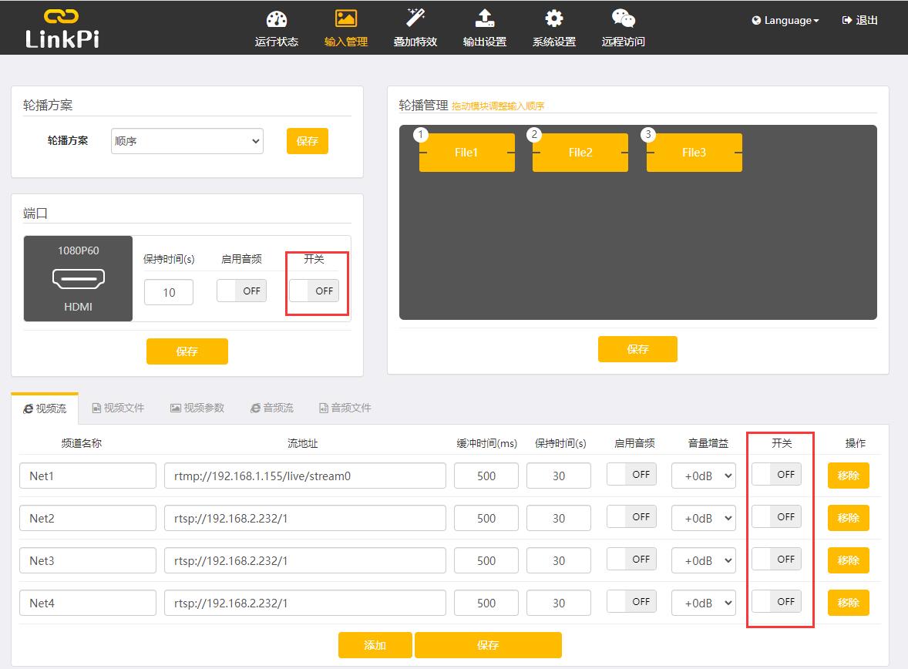Switch to the 音频流 tab
This screenshot has width=908, height=669.
coord(271,408)
